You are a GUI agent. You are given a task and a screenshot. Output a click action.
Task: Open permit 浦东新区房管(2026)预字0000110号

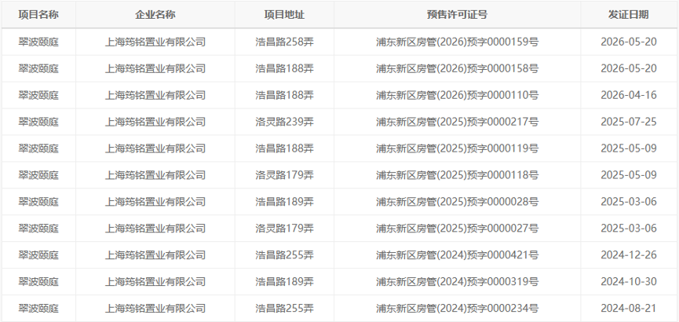(x=457, y=95)
